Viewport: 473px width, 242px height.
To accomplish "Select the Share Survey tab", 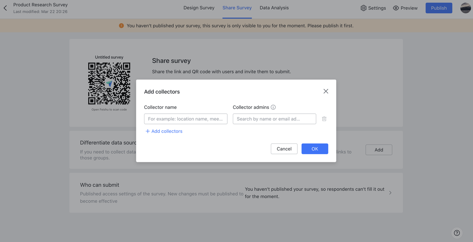I will tap(237, 8).
